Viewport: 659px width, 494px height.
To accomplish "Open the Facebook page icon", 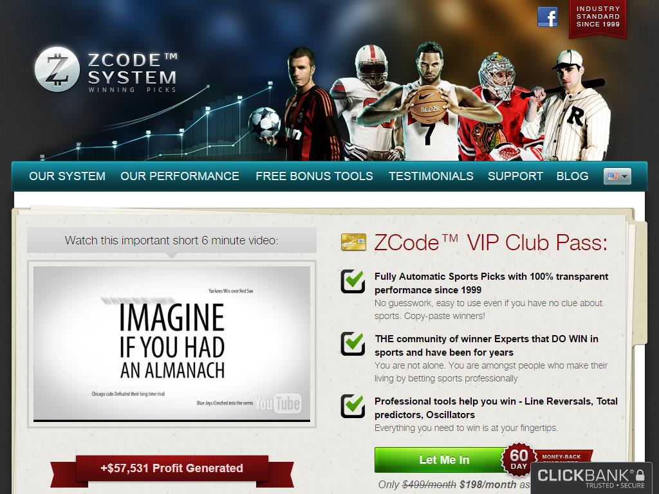I will coord(547,17).
